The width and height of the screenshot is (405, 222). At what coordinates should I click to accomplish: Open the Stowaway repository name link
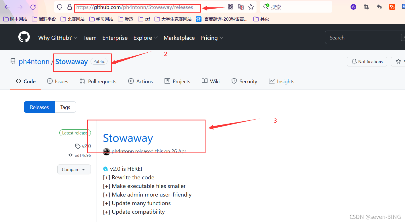point(71,62)
